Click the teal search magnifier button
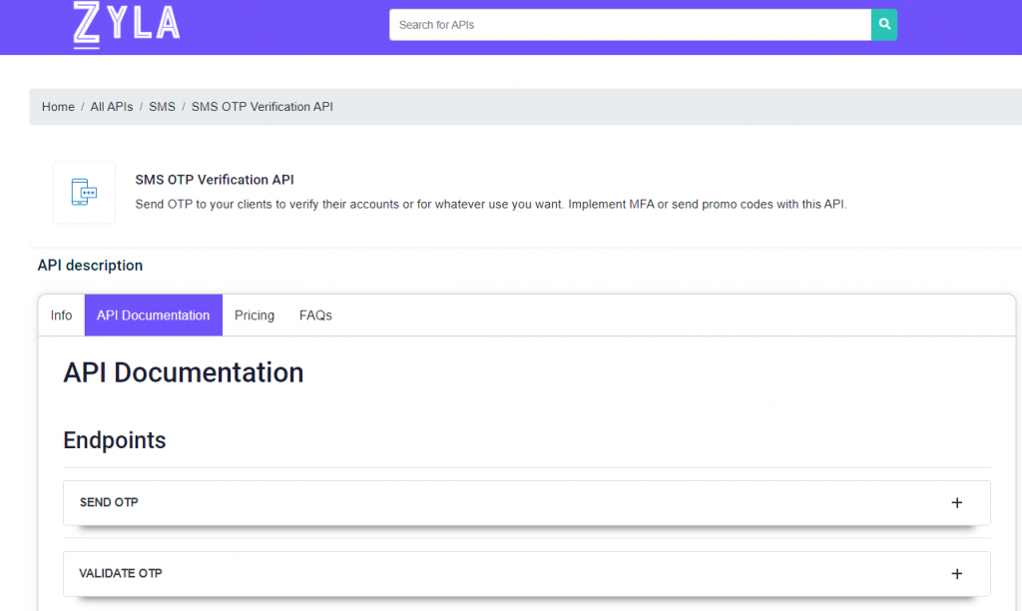Image resolution: width=1022 pixels, height=611 pixels. point(884,25)
